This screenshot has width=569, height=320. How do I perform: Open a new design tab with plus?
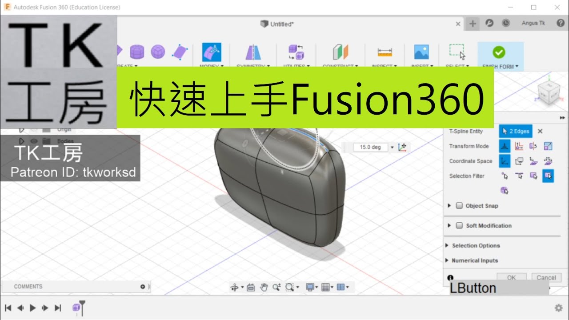point(473,24)
